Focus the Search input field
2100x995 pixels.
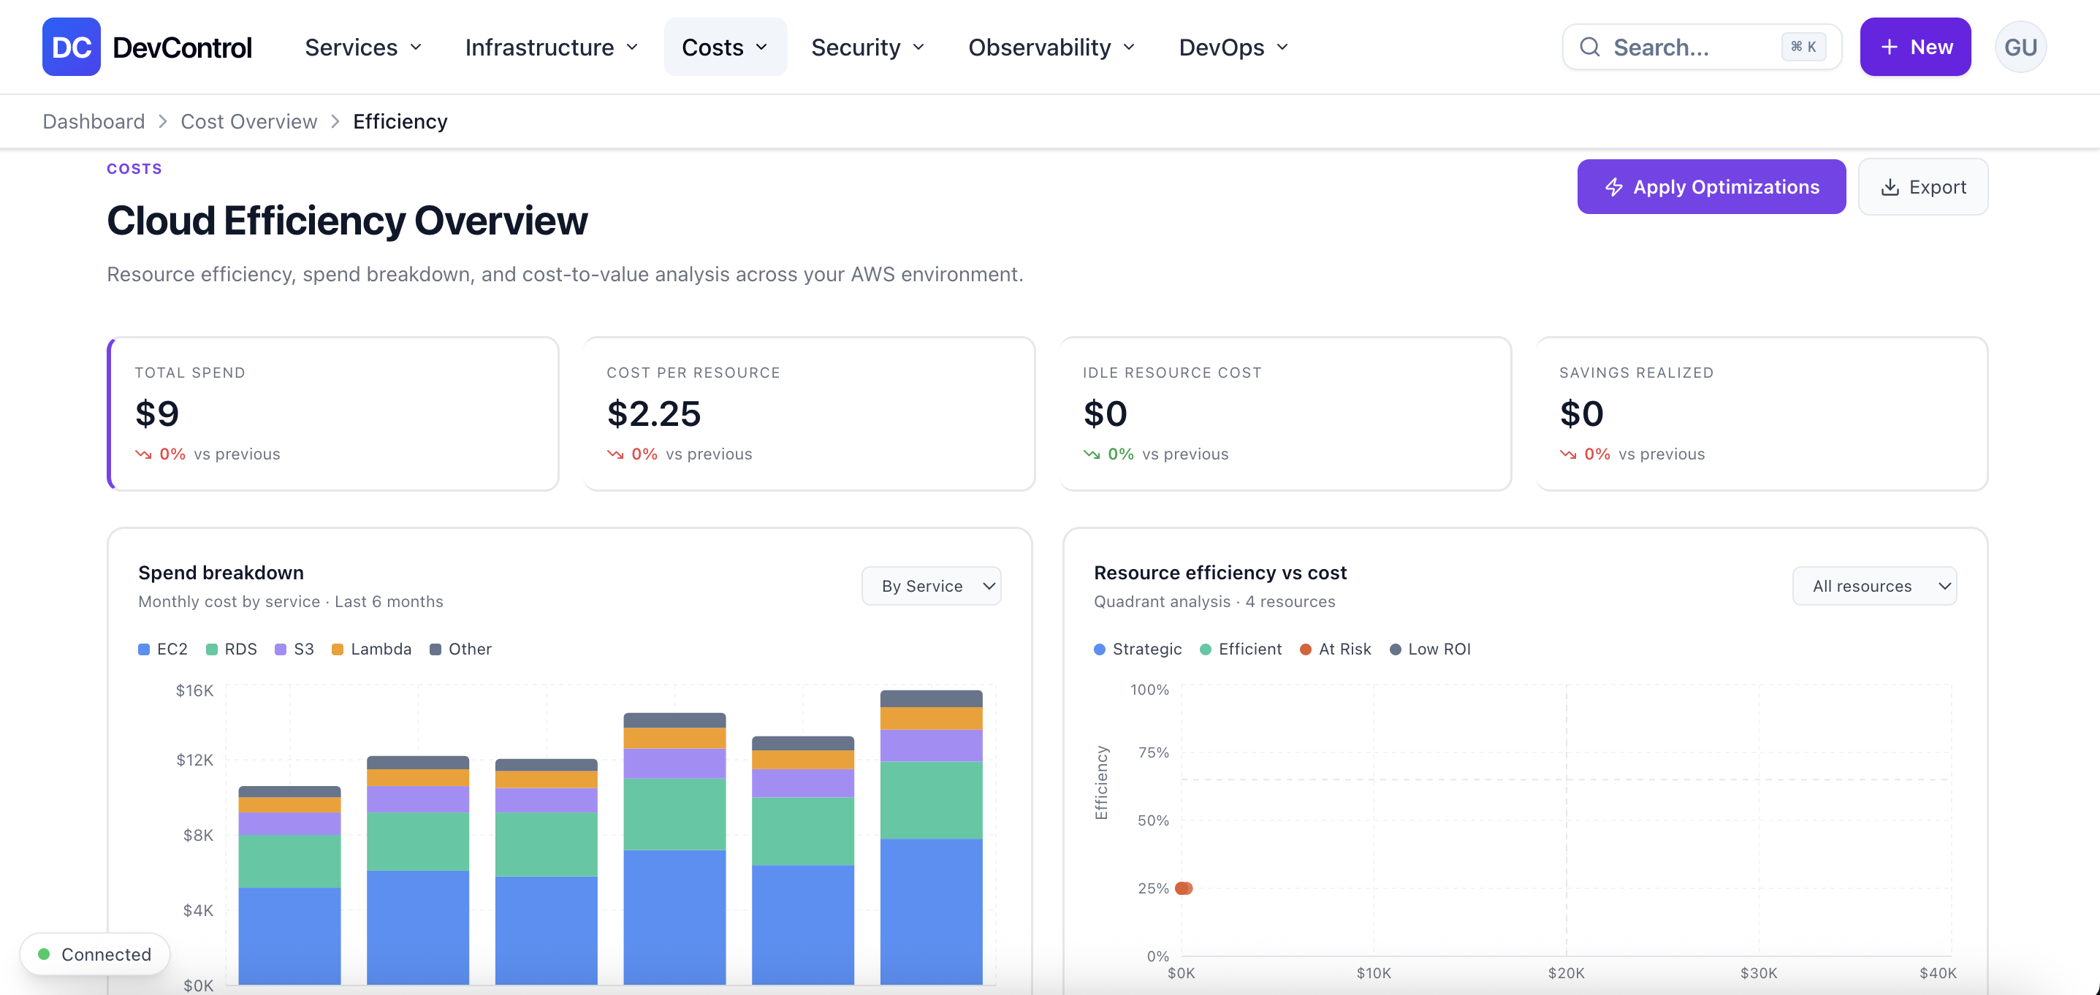1701,47
